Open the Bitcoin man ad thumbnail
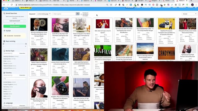This screenshot has height=111, width=198. pos(39,24)
